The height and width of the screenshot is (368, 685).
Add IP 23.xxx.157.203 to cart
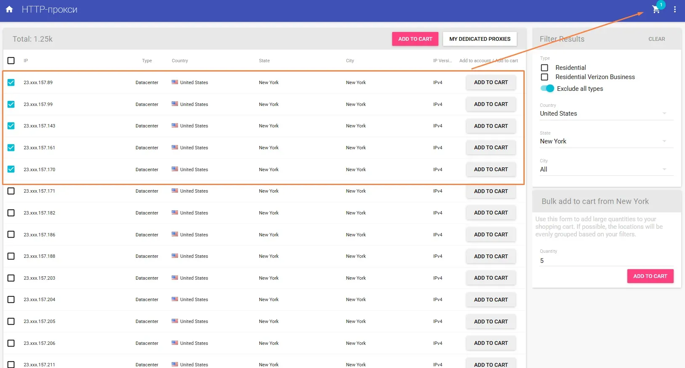[x=491, y=278]
